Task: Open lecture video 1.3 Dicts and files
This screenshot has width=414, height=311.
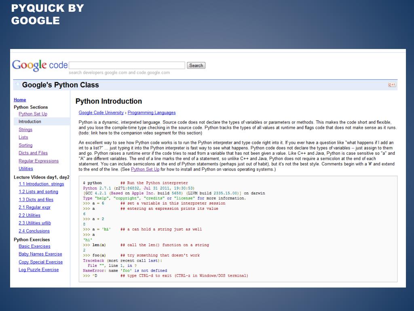Action: tap(36, 199)
